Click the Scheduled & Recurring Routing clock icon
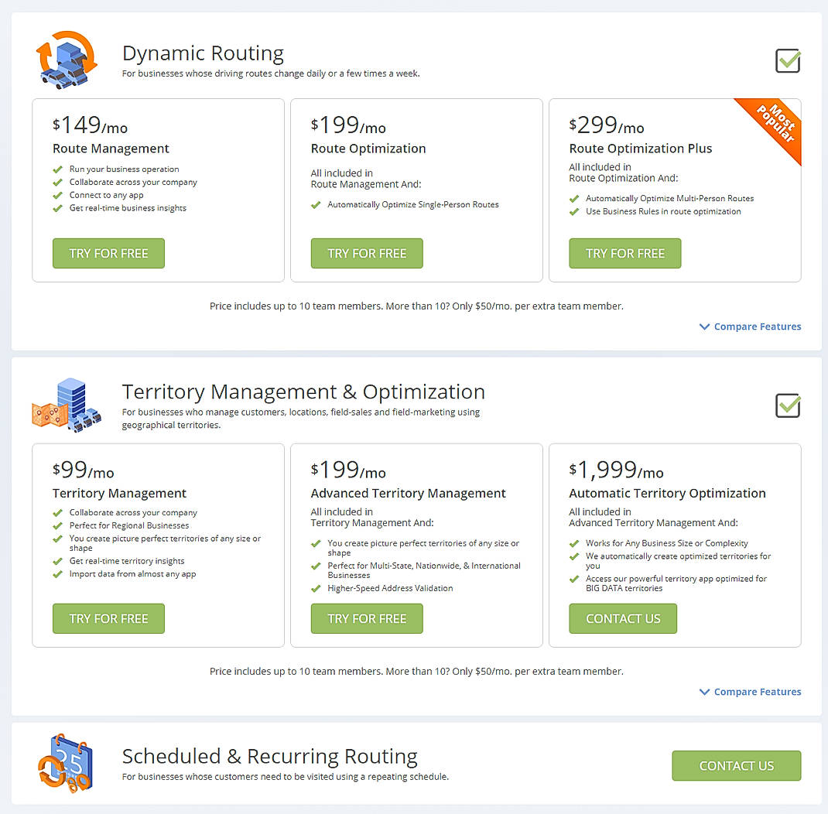 64,764
